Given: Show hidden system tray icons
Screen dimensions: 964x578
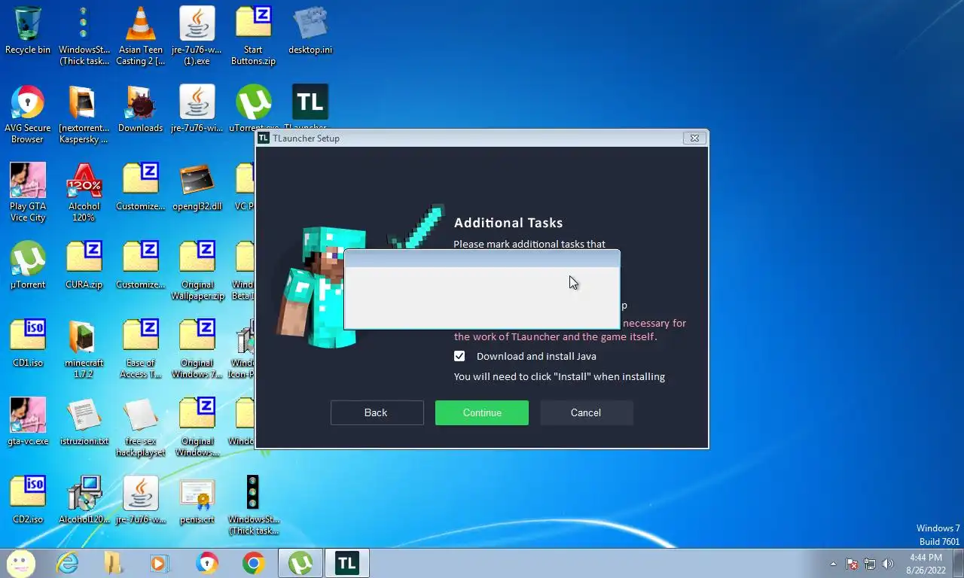Looking at the screenshot, I should 833,564.
